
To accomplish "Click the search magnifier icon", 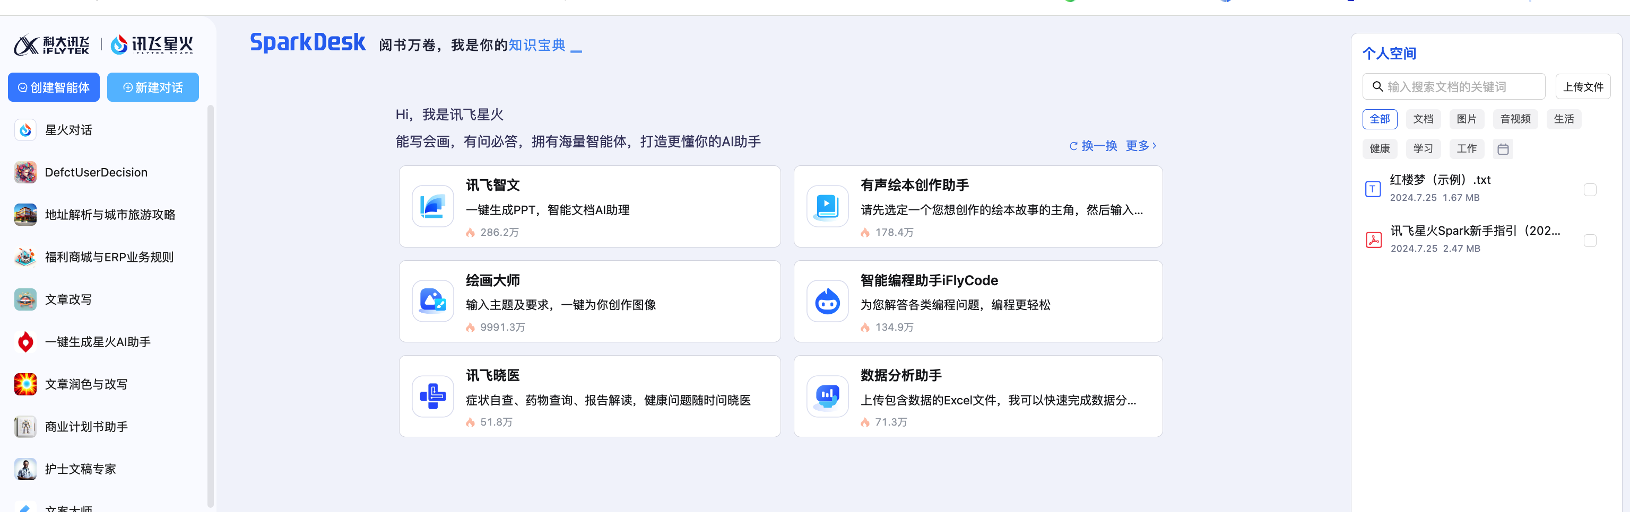I will click(1377, 86).
